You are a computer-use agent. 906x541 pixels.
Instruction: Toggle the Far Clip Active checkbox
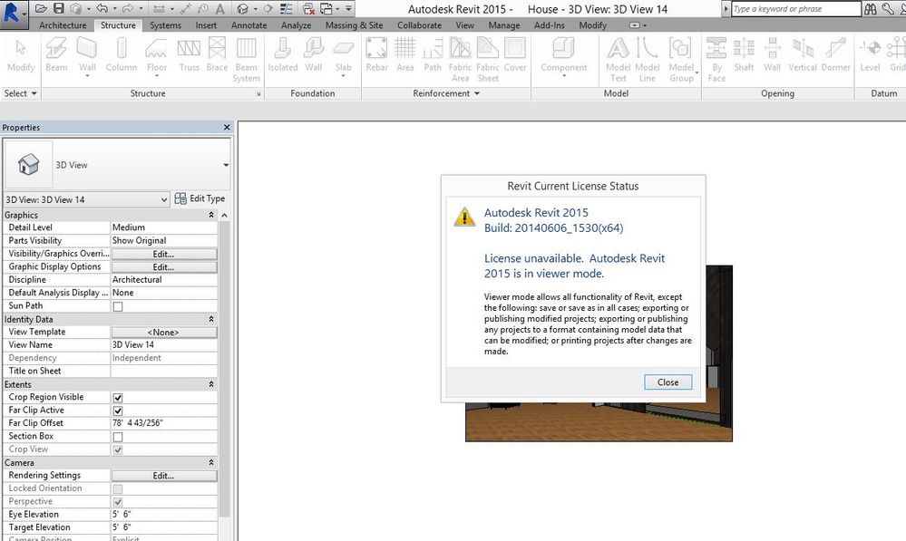[118, 411]
